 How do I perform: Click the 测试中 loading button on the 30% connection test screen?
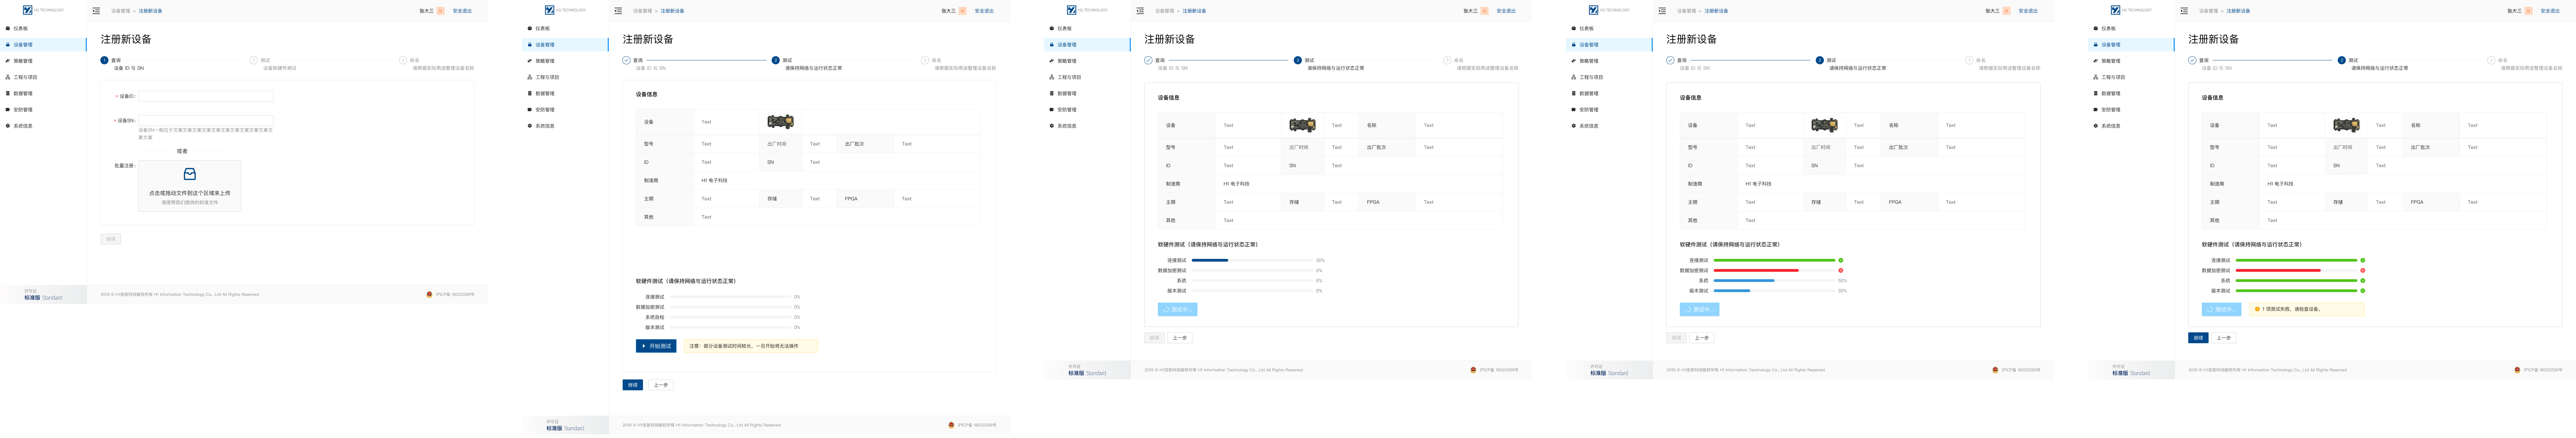tap(1177, 309)
